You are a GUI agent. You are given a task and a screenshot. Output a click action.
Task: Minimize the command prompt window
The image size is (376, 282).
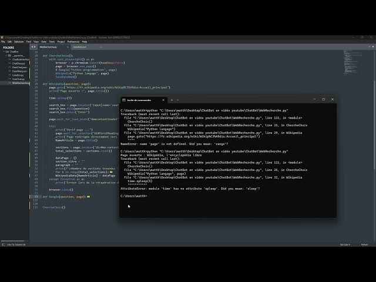coord(315,99)
